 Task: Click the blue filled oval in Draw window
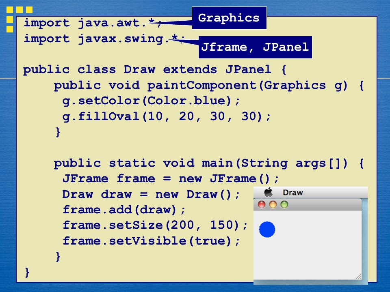coord(267,230)
